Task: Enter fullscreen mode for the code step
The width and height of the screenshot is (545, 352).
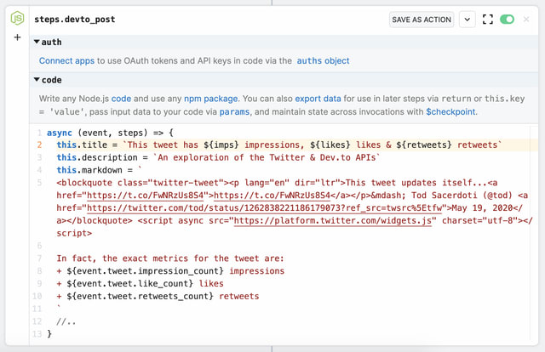Action: tap(488, 20)
